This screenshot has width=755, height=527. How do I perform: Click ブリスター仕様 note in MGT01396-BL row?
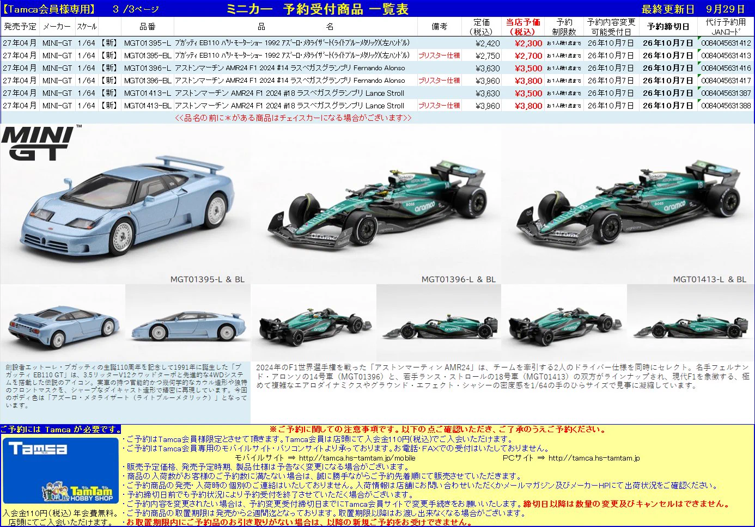439,81
